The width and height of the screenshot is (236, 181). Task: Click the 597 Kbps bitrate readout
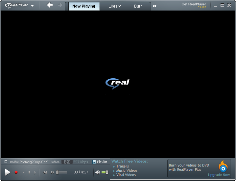click(x=81, y=162)
